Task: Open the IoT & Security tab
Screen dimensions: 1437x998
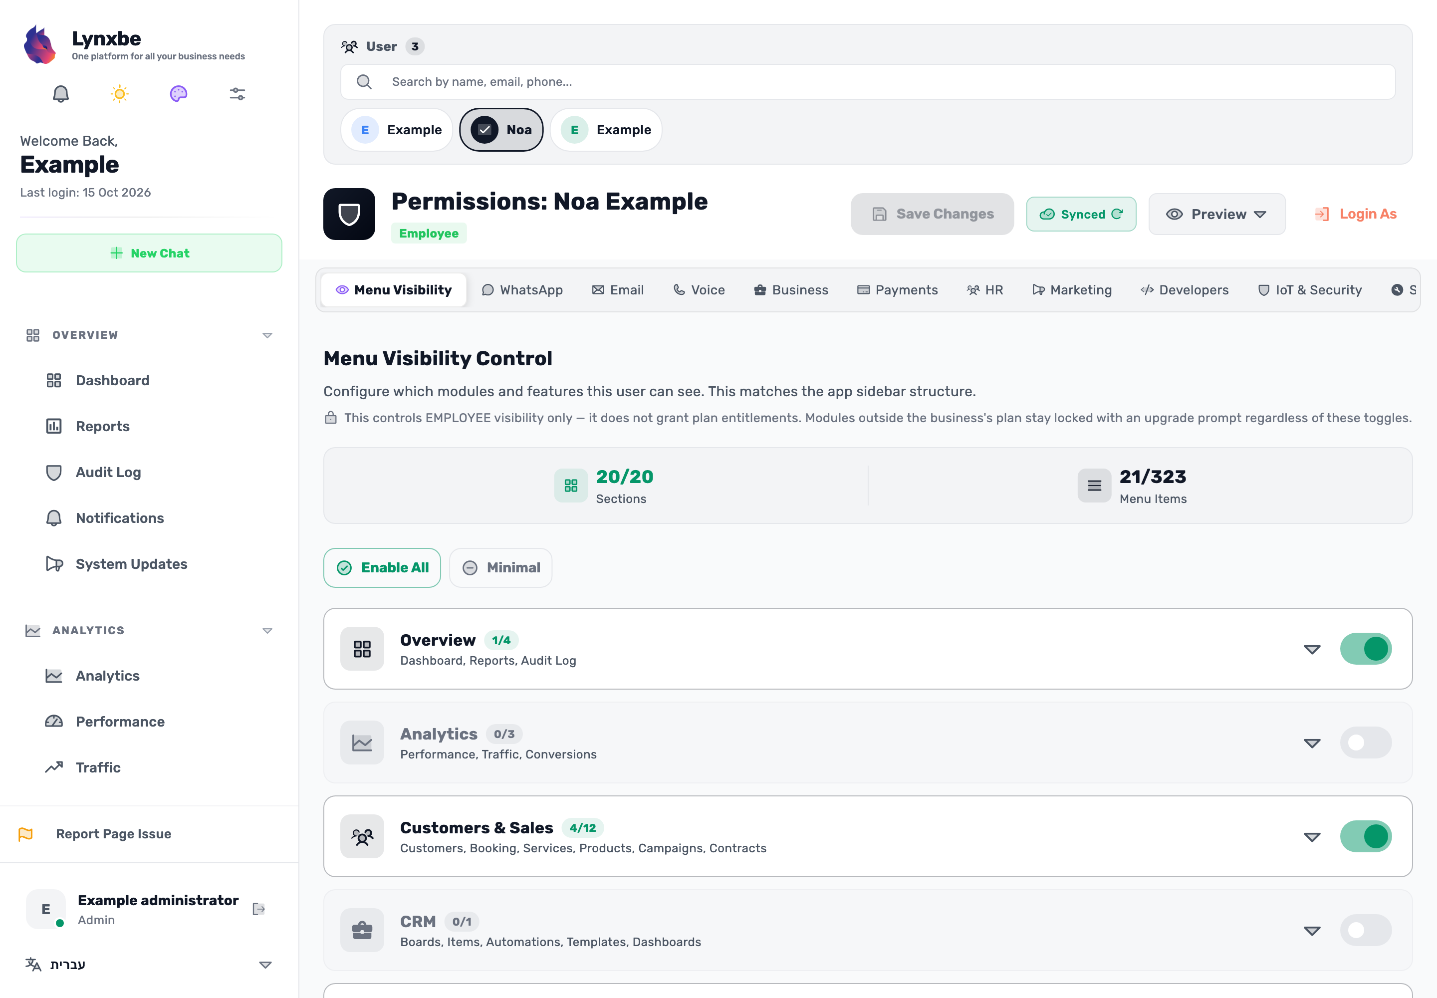Action: pyautogui.click(x=1309, y=290)
